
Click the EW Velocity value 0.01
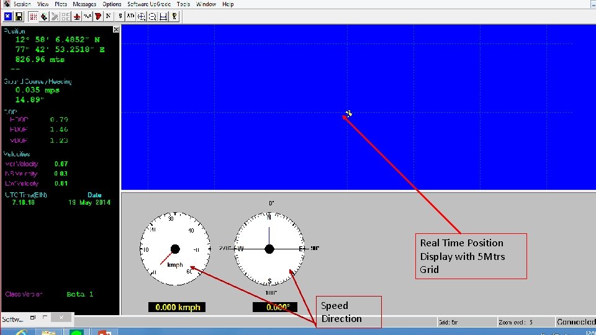(61, 184)
